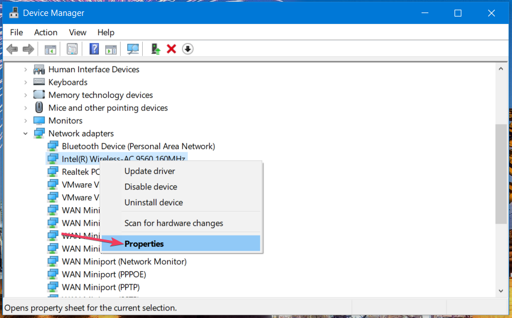Collapse the Network adapters node
Viewport: 512px width, 318px height.
[x=26, y=133]
